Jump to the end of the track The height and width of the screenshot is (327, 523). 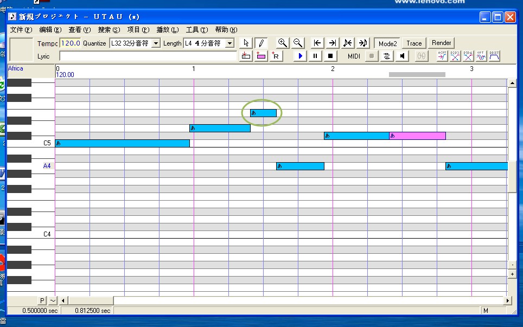[x=332, y=43]
